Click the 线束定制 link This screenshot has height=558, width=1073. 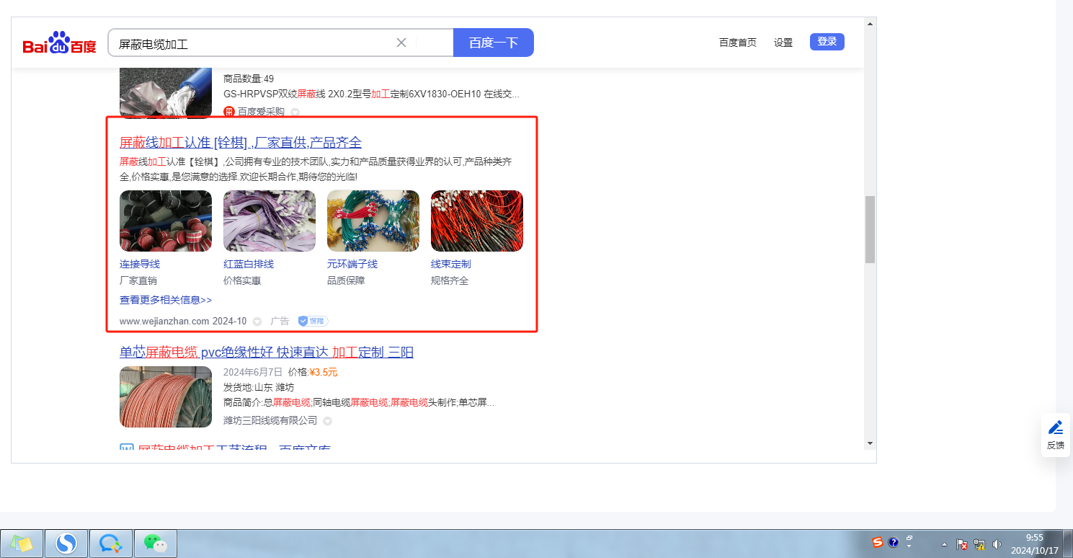click(451, 264)
